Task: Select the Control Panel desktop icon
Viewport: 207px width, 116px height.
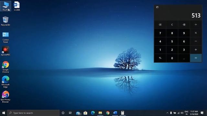Action: (5, 37)
